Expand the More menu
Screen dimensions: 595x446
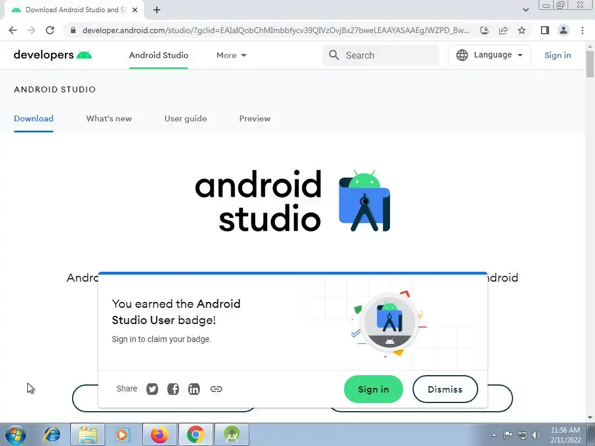click(231, 55)
